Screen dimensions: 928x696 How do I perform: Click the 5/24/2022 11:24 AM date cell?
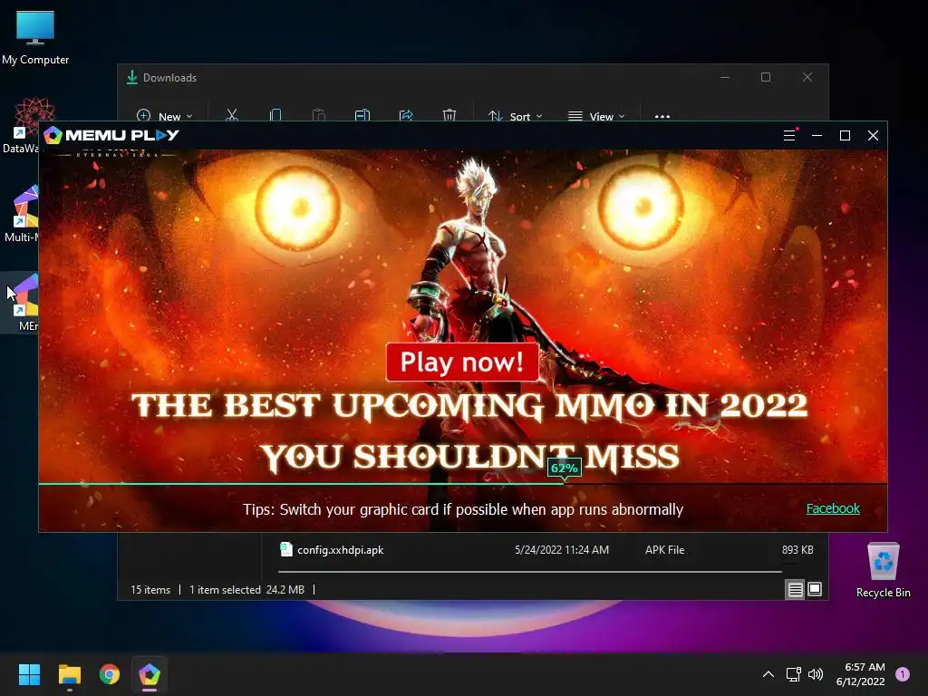[562, 550]
